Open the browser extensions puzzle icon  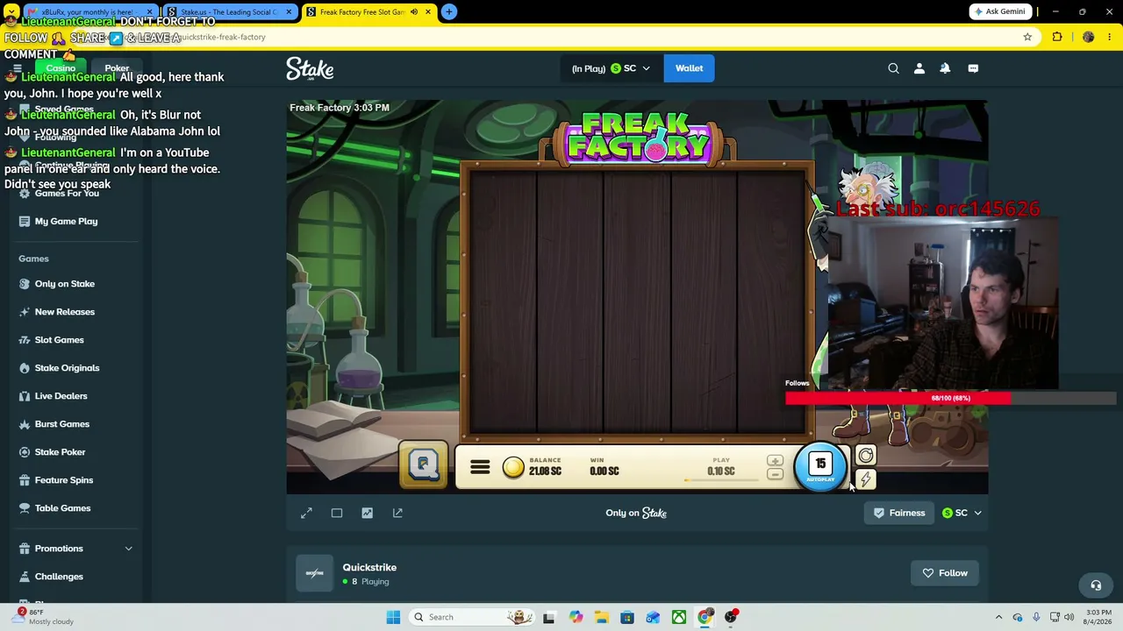click(x=1057, y=37)
